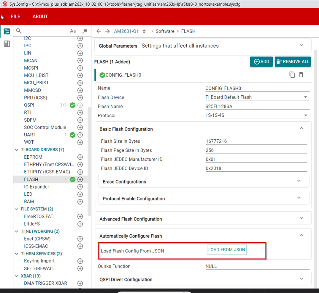Add an EEPROM instance with plus icon

[x=80, y=157]
